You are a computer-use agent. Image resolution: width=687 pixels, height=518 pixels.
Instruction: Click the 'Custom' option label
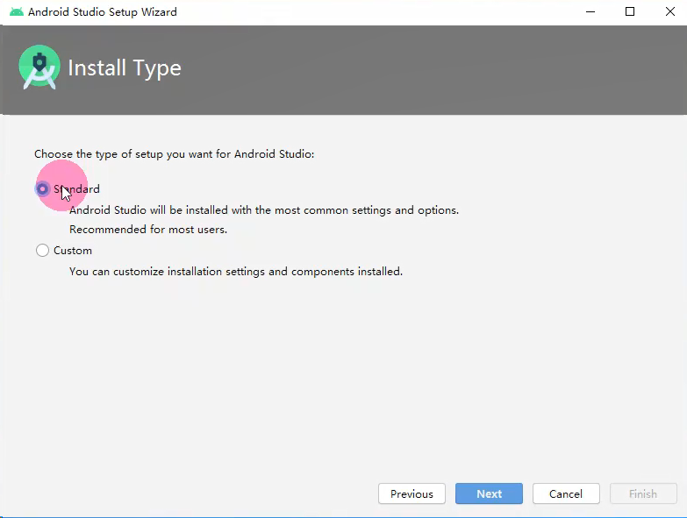[x=73, y=251]
